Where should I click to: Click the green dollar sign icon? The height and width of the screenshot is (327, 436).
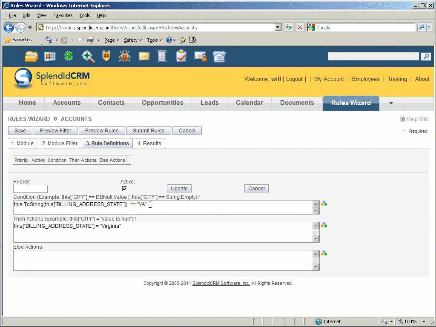coord(69,56)
